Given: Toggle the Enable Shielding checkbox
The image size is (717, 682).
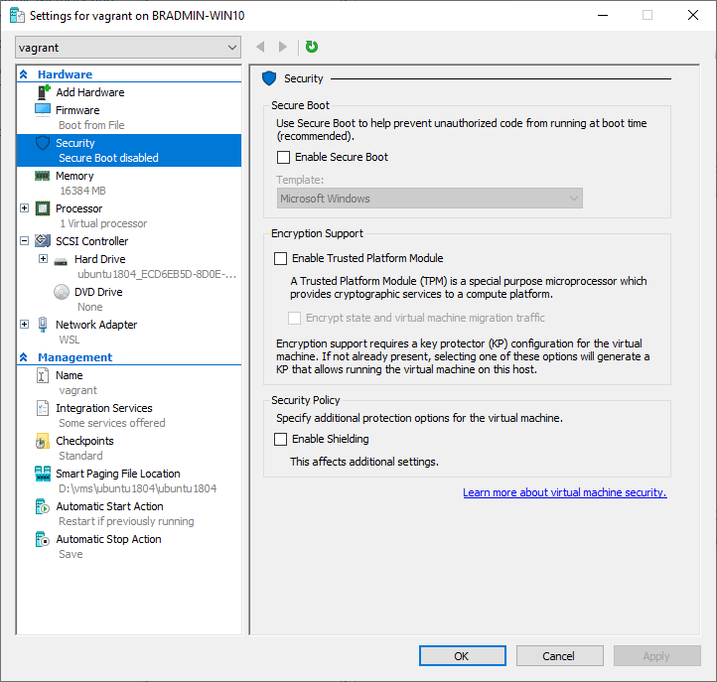Looking at the screenshot, I should pos(280,439).
